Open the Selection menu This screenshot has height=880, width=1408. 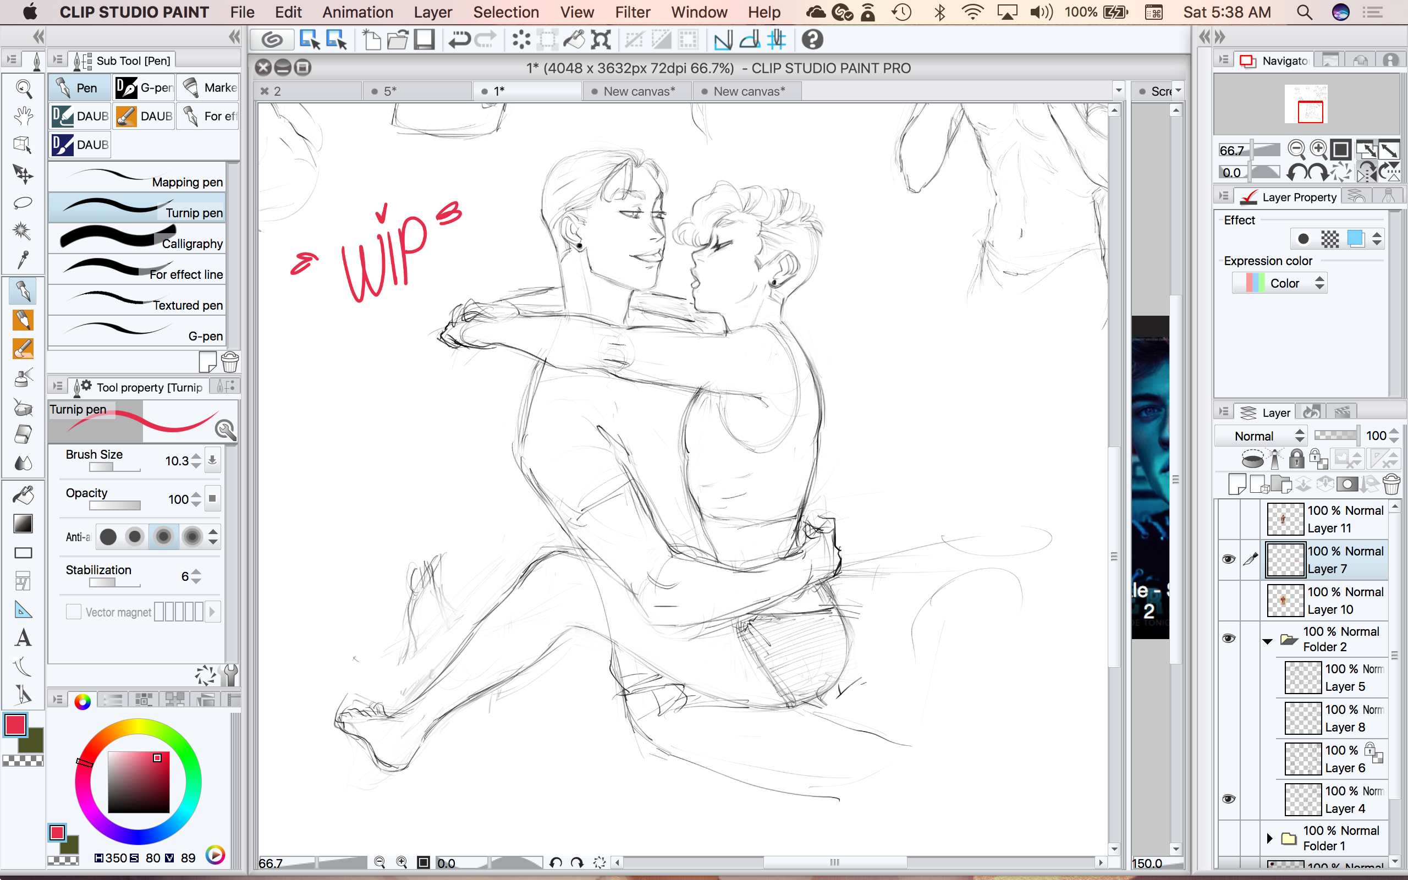coord(505,12)
